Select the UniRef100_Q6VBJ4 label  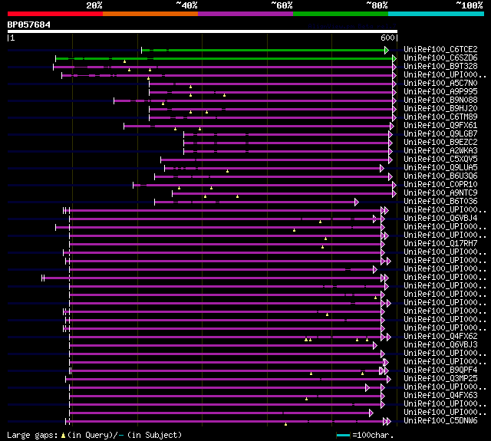click(440, 218)
